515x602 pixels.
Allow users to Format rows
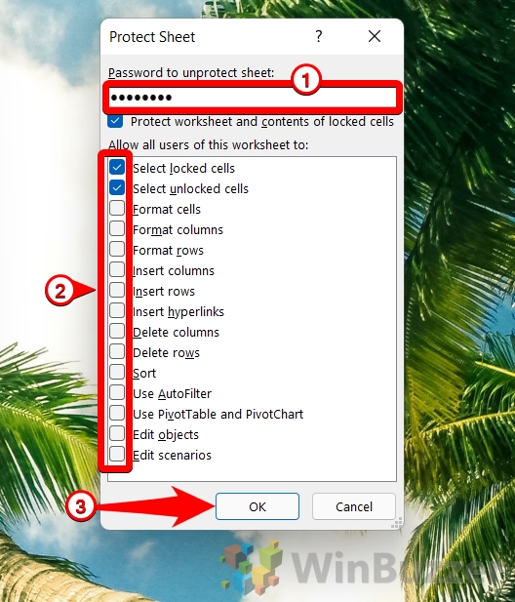117,250
